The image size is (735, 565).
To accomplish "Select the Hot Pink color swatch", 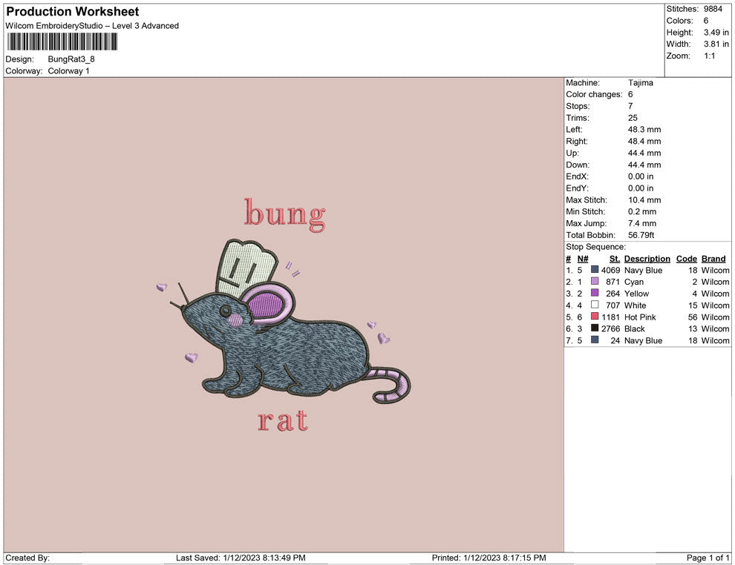I will (595, 317).
